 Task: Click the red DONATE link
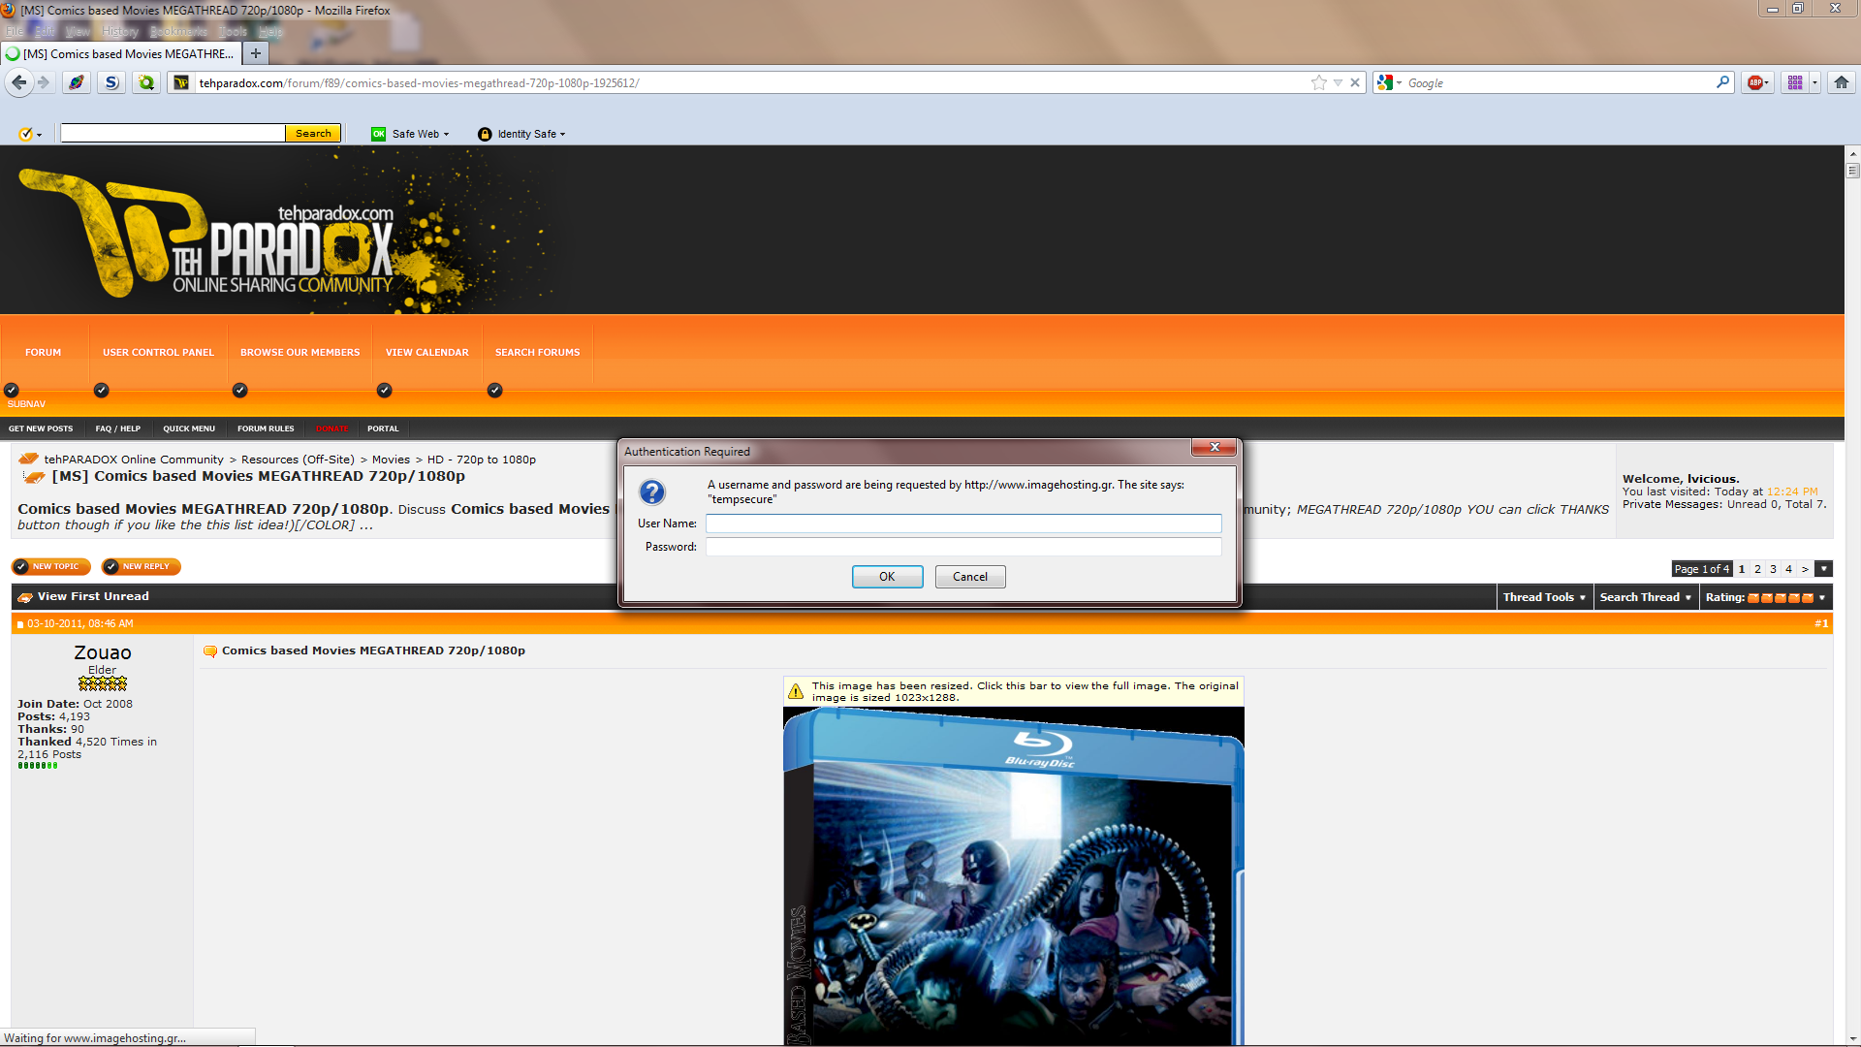click(331, 428)
